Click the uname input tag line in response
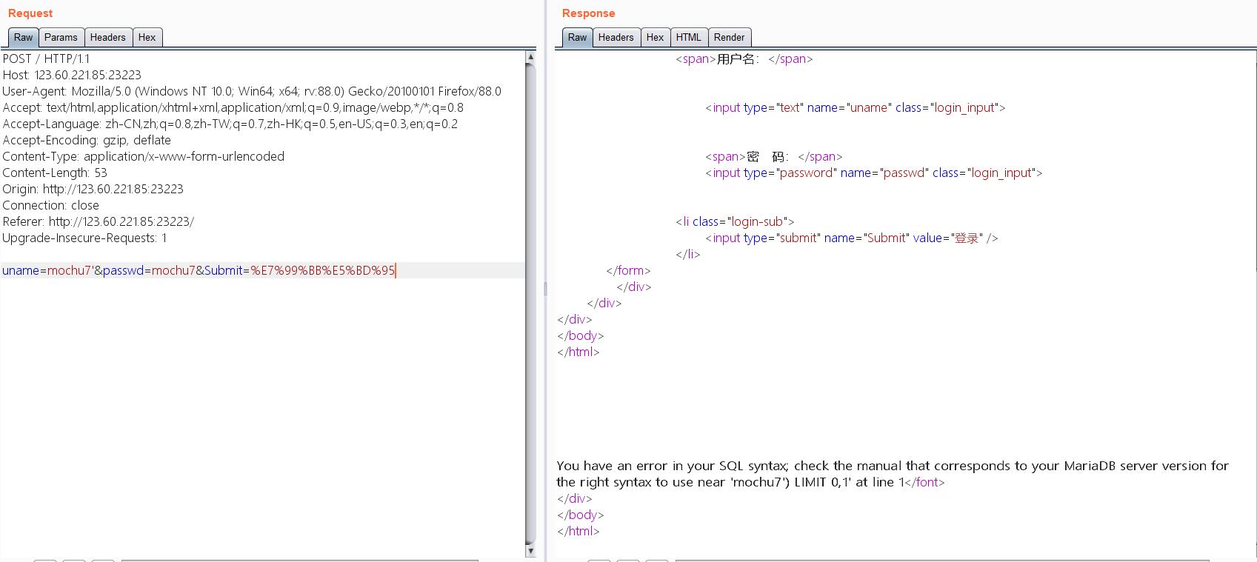This screenshot has width=1257, height=562. tap(856, 107)
